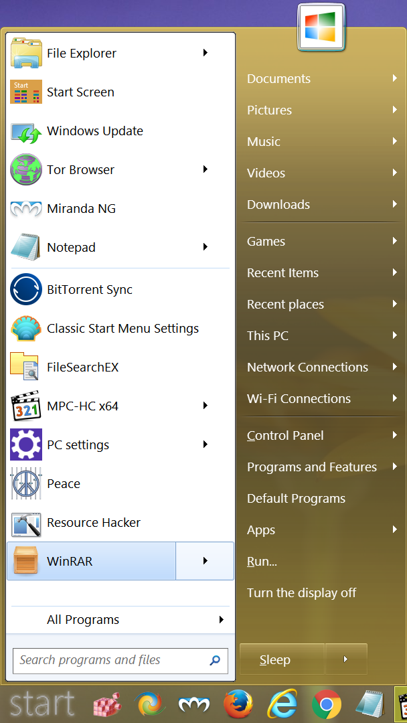Open the power options arrow beside Sleep
Image resolution: width=407 pixels, height=723 pixels.
click(345, 659)
